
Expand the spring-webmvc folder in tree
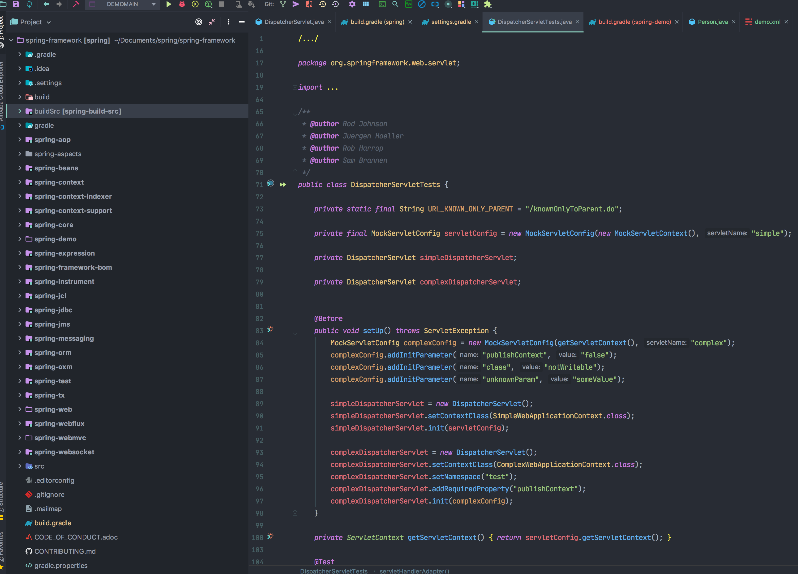(20, 437)
